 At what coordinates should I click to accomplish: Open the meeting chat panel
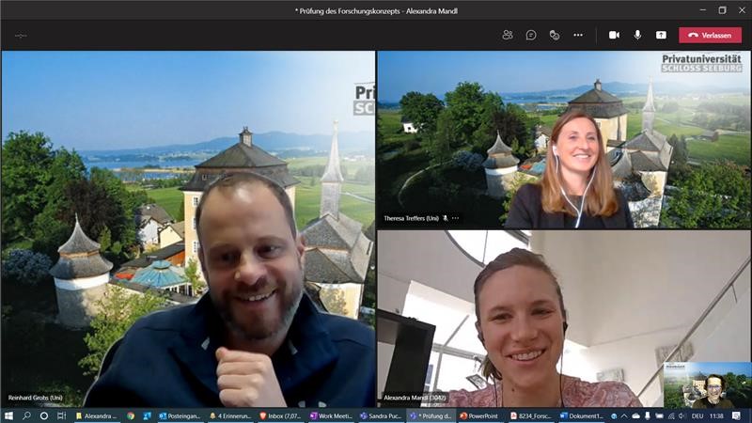(531, 35)
